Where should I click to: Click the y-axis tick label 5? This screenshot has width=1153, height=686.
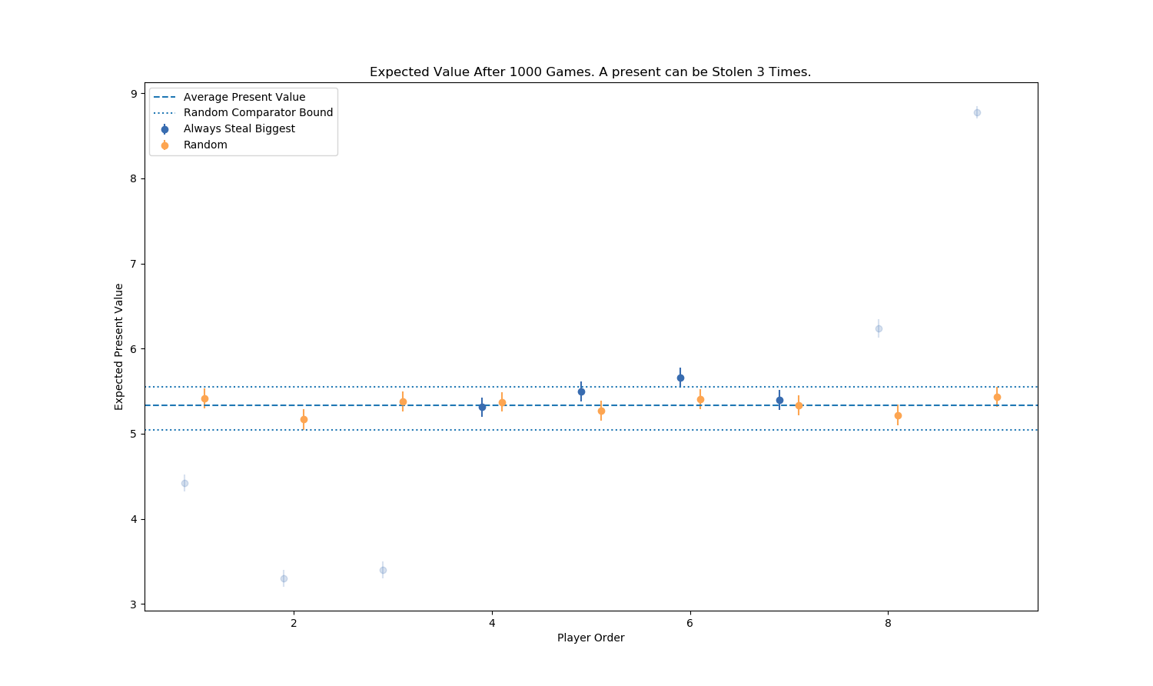click(x=133, y=434)
